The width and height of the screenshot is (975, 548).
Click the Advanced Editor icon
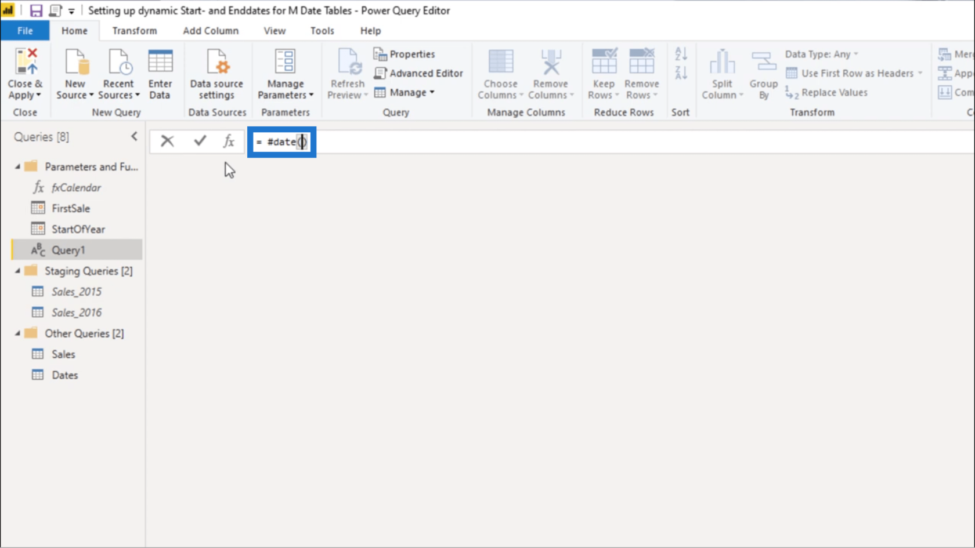380,73
